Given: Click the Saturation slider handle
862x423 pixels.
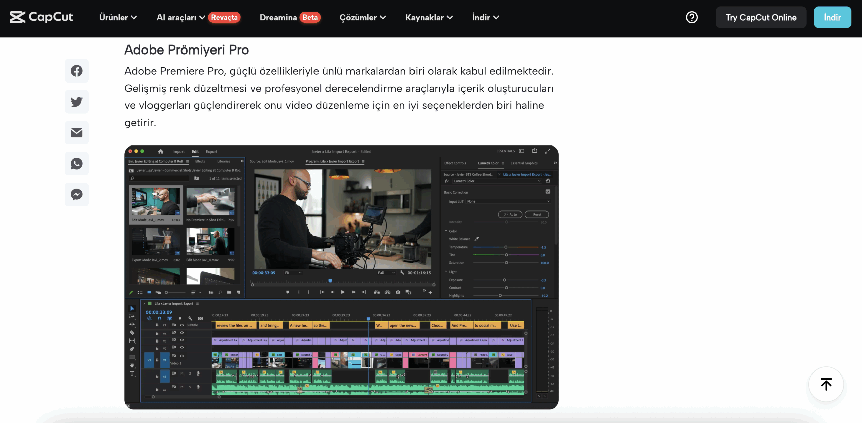Looking at the screenshot, I should point(506,263).
